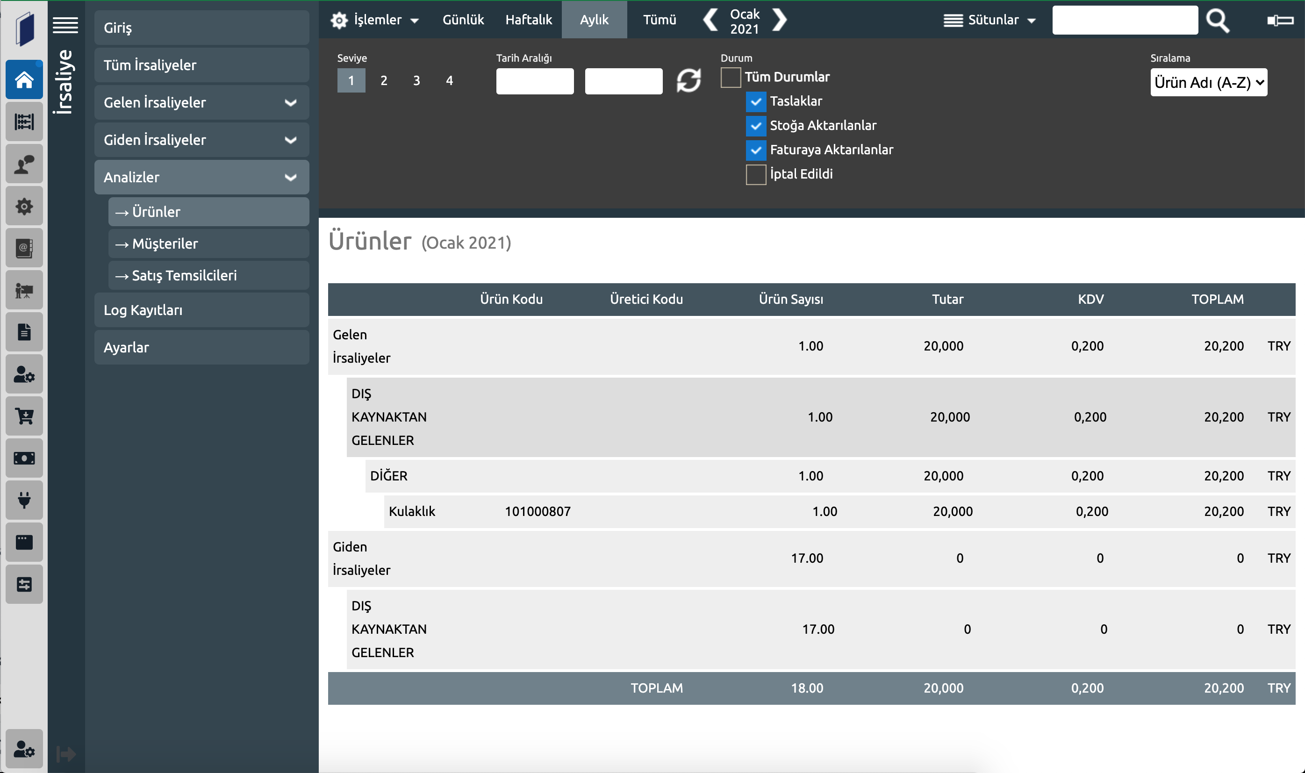Click the home icon in left sidebar
1305x773 pixels.
point(24,80)
